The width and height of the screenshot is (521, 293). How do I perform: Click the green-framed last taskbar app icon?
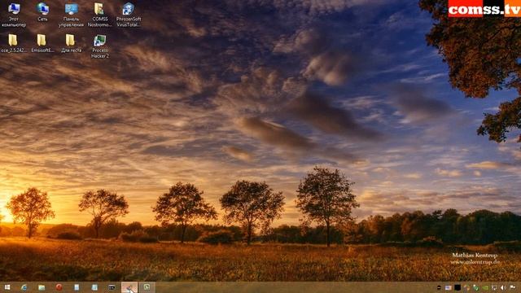(147, 287)
